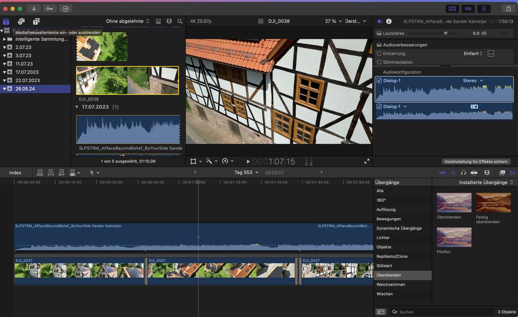
Task: Open the Installierte Übergänge dropdown
Action: pyautogui.click(x=486, y=182)
